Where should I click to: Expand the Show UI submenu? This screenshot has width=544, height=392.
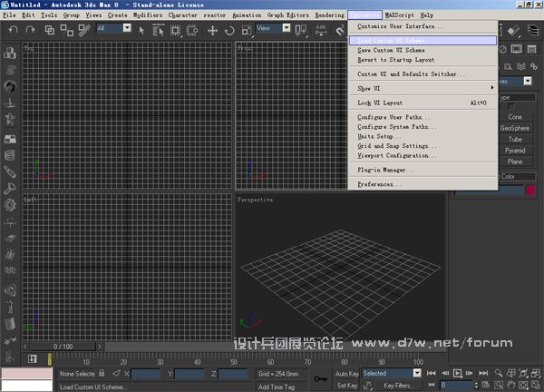click(423, 88)
